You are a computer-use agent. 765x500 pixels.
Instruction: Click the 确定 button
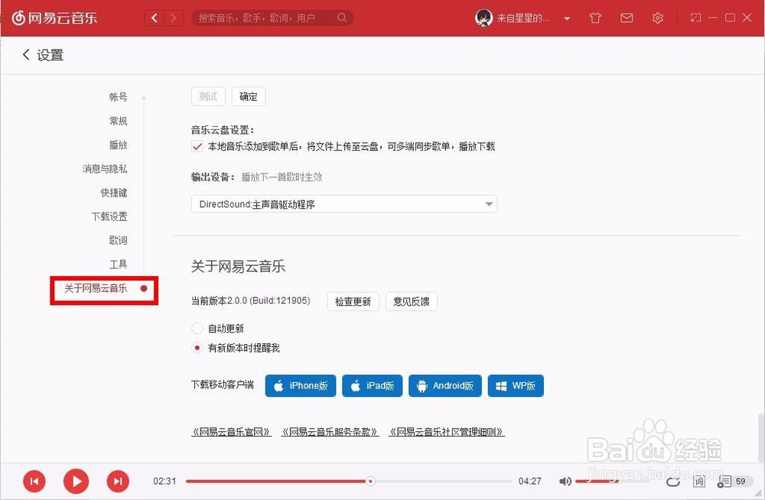[x=249, y=96]
